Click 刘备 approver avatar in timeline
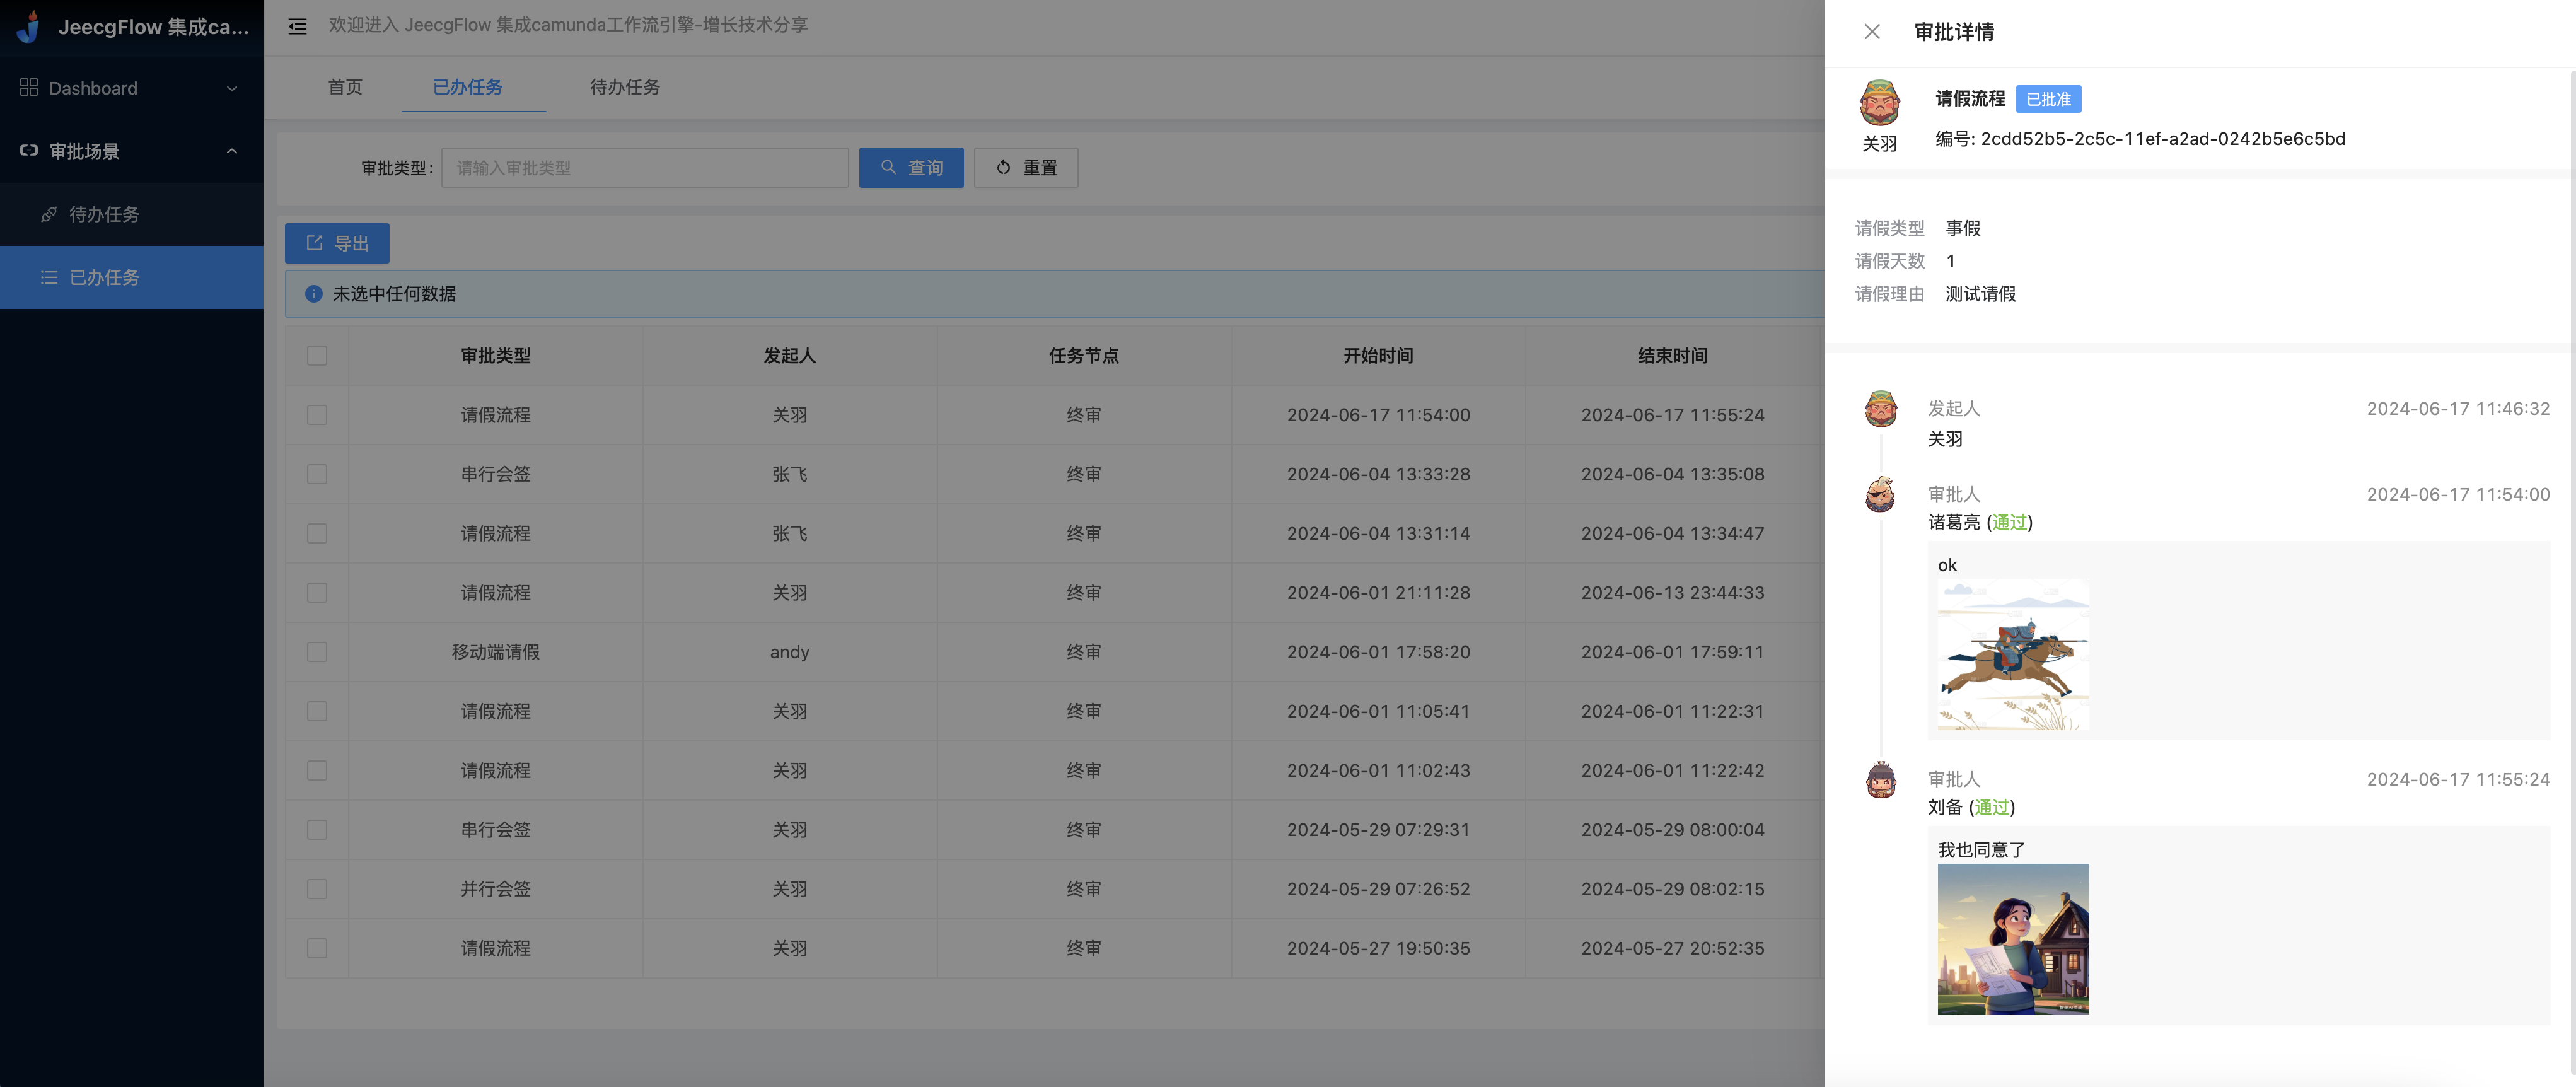 1880,780
